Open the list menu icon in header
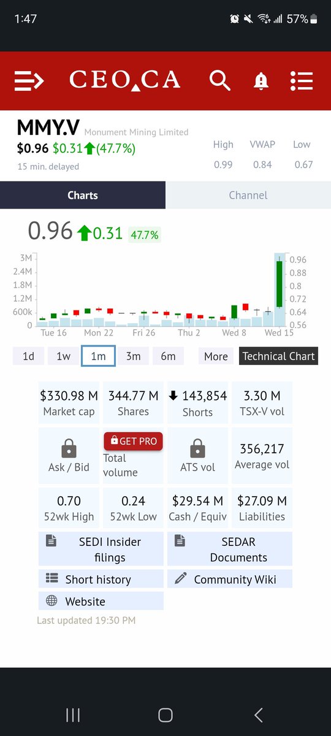 pyautogui.click(x=302, y=80)
